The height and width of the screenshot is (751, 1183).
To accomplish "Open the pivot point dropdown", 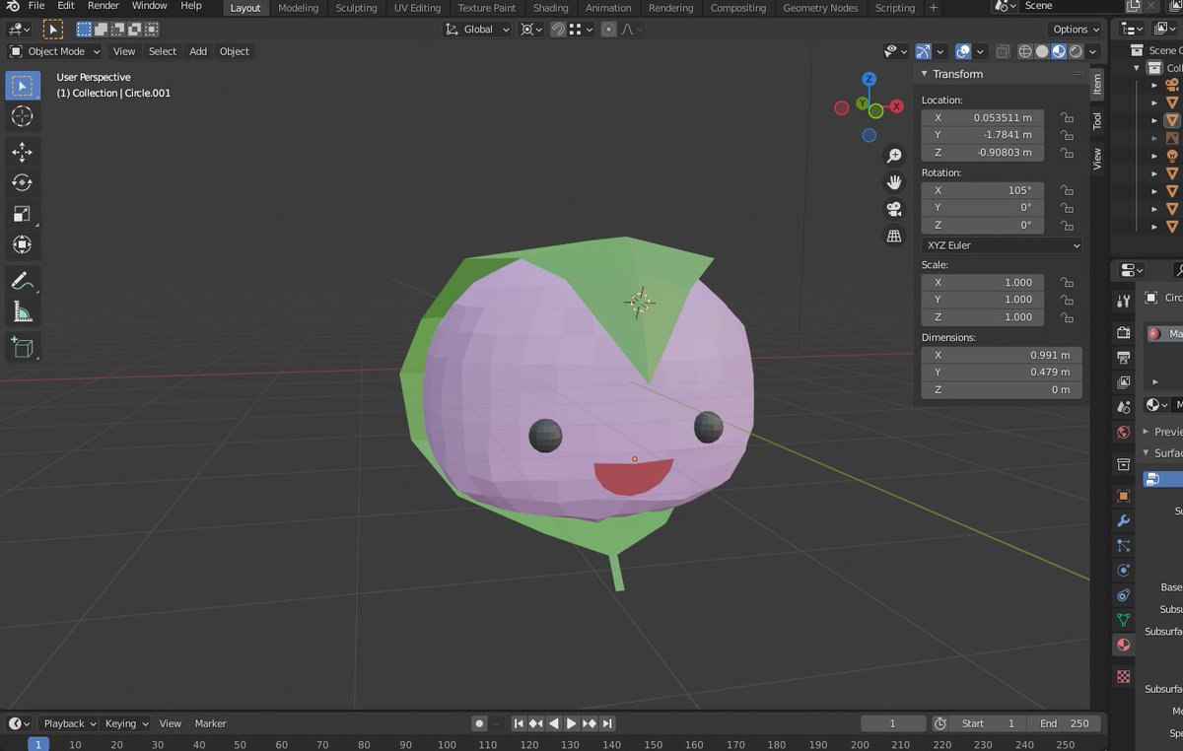I will (x=531, y=30).
